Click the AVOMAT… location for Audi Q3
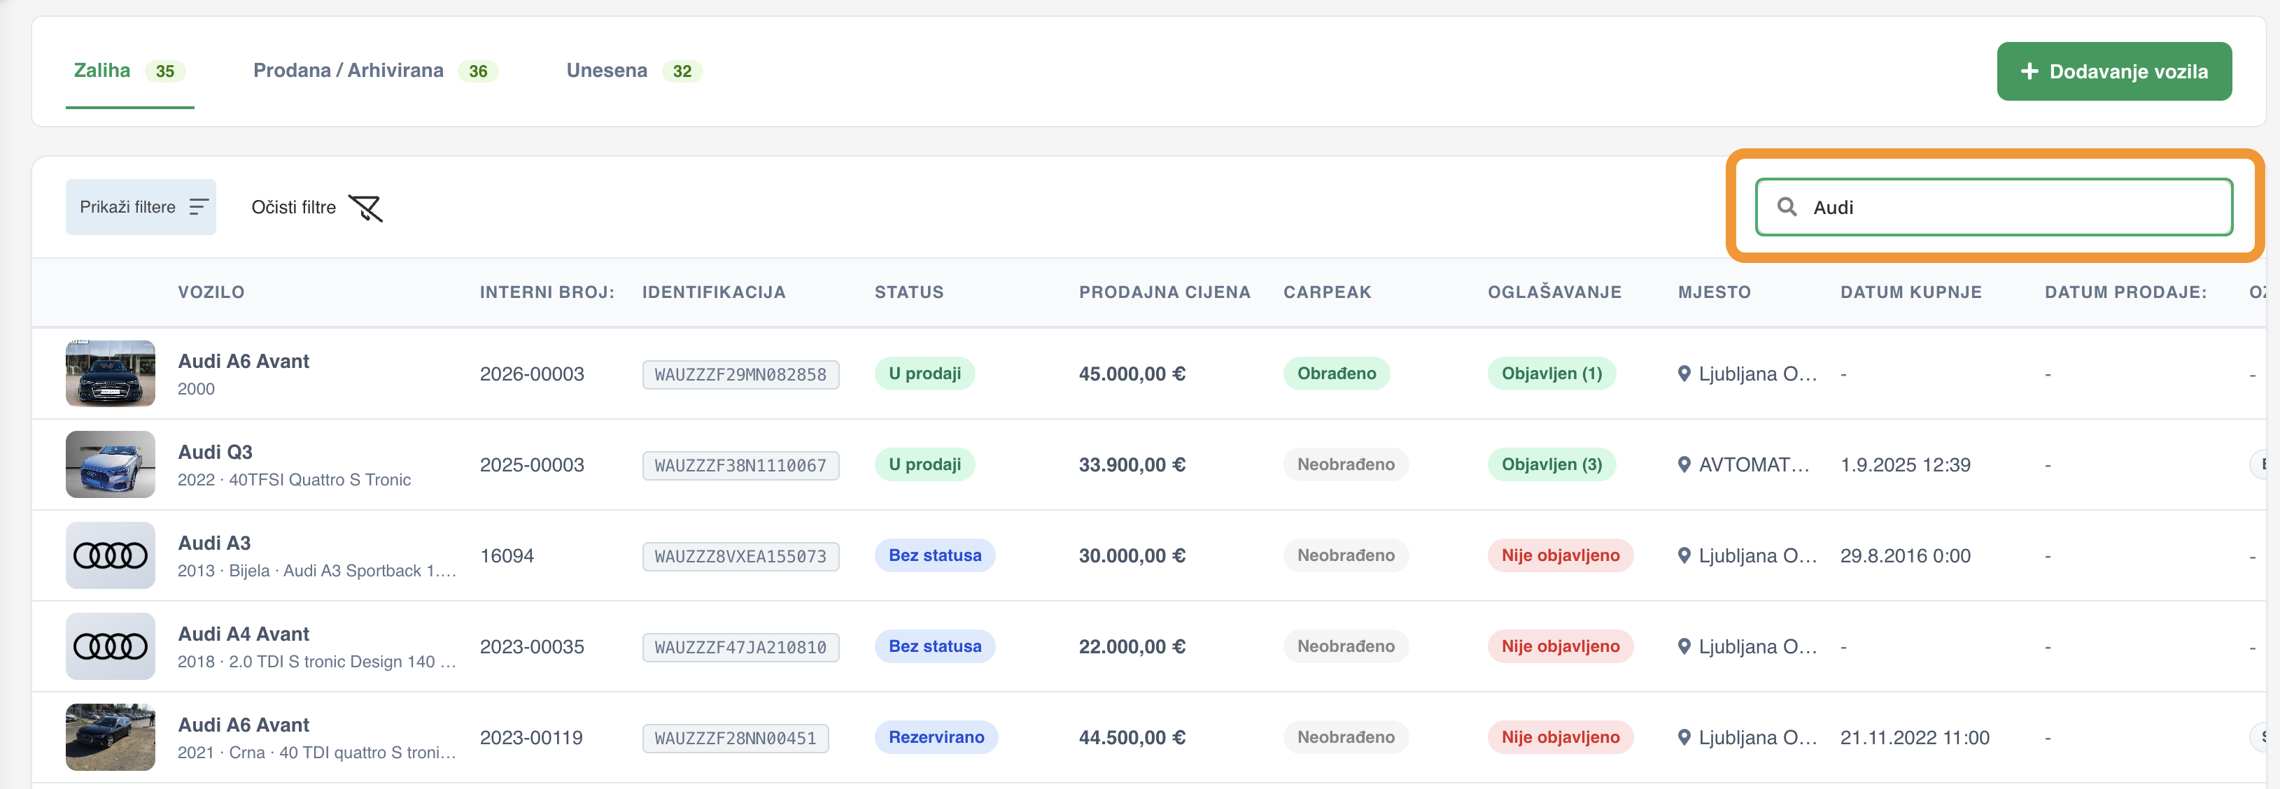The image size is (2280, 789). (x=1754, y=465)
